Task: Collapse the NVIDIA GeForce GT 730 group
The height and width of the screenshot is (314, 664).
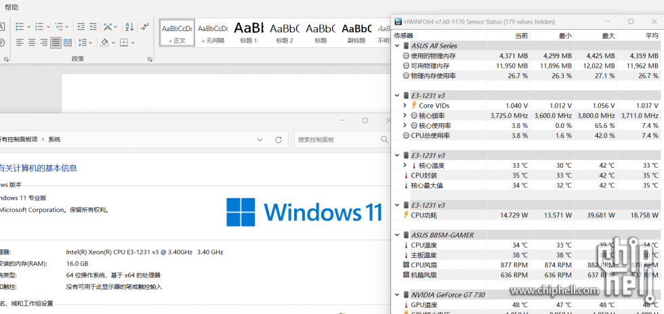Action: pyautogui.click(x=397, y=294)
